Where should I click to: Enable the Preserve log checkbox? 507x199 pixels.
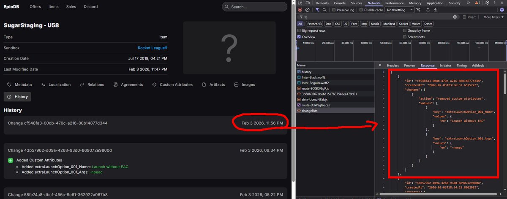pos(334,10)
